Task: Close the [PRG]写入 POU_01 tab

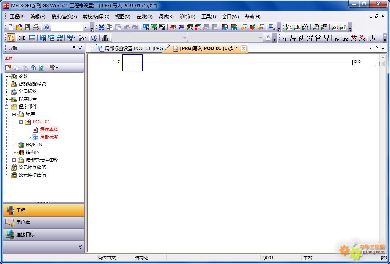Action: (x=244, y=48)
